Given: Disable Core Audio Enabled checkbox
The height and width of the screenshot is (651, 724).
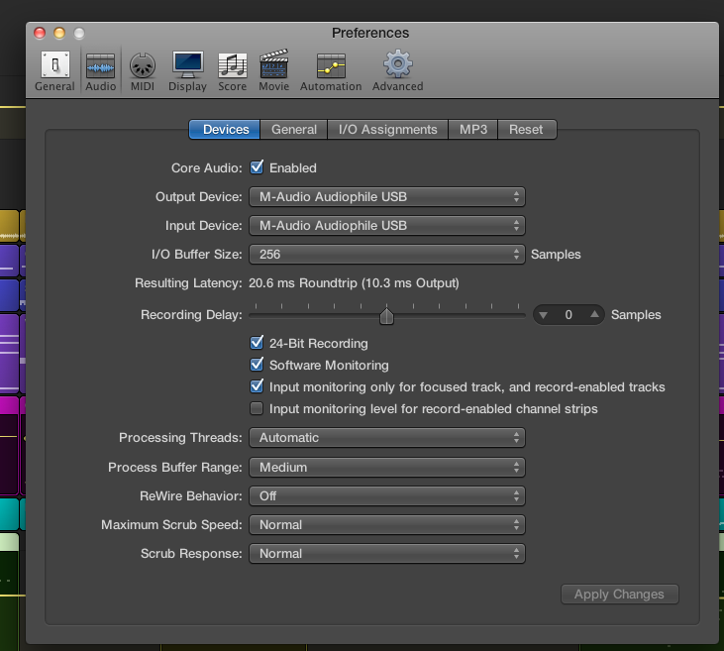Looking at the screenshot, I should [x=257, y=167].
